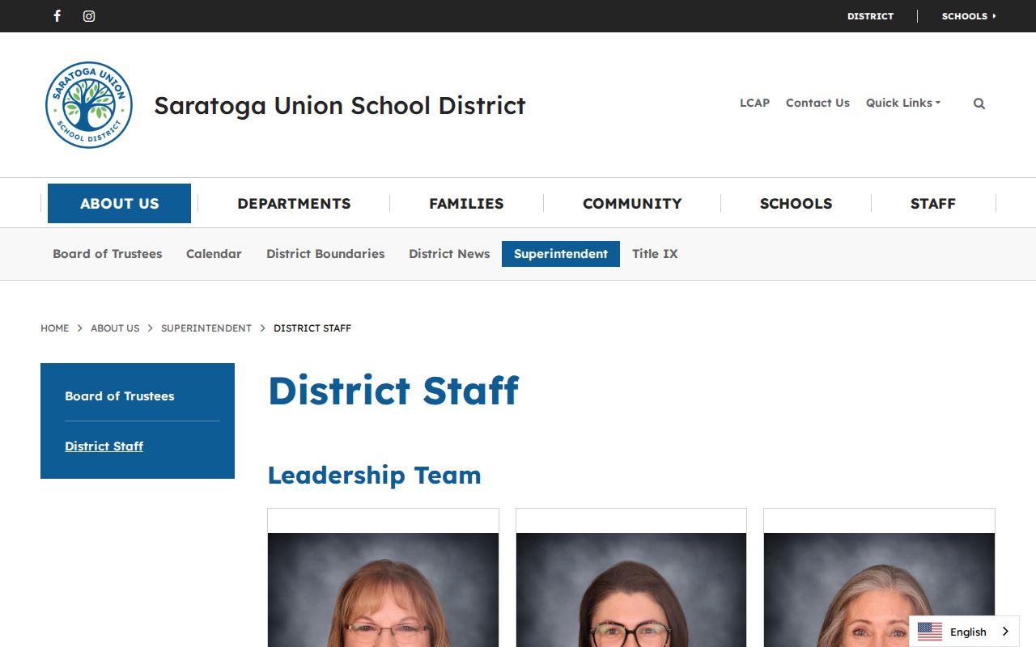Screen dimensions: 1036x647
Task: Click the search magnifier icon
Action: point(979,104)
